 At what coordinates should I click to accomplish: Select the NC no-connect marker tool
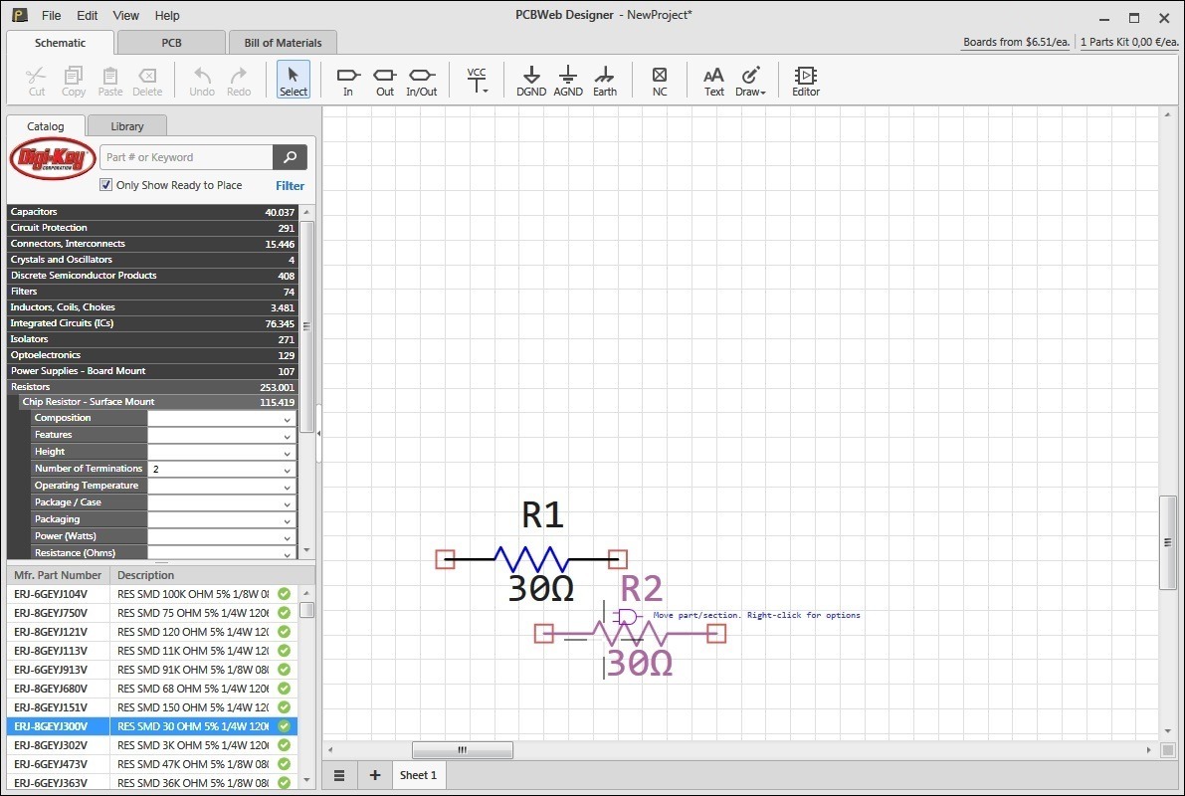coord(660,81)
